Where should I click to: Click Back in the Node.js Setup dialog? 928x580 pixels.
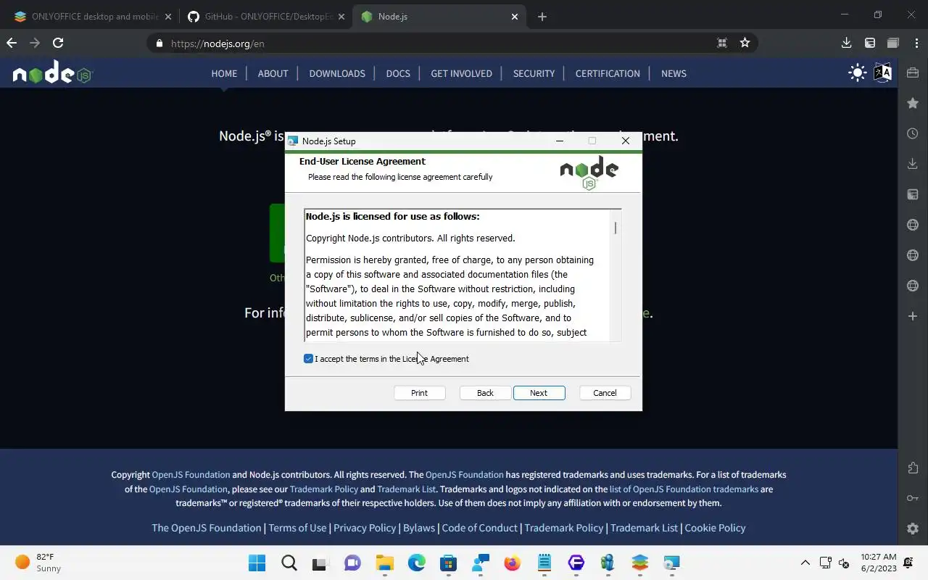pos(485,392)
